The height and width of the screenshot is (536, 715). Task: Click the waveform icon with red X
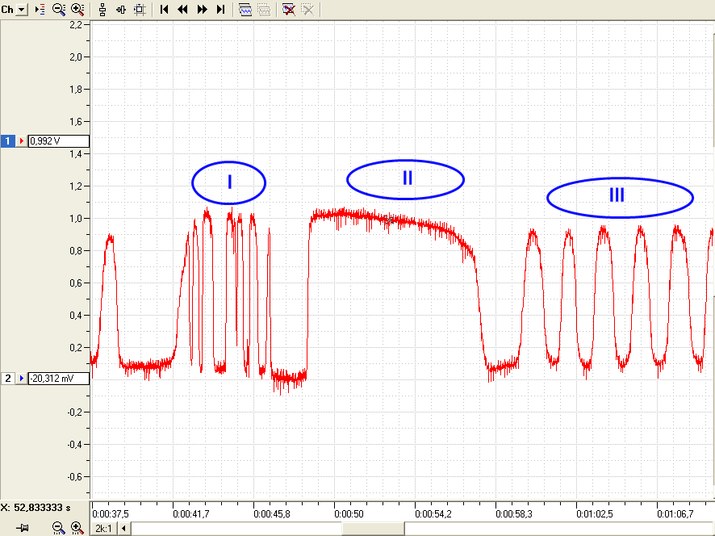click(289, 10)
